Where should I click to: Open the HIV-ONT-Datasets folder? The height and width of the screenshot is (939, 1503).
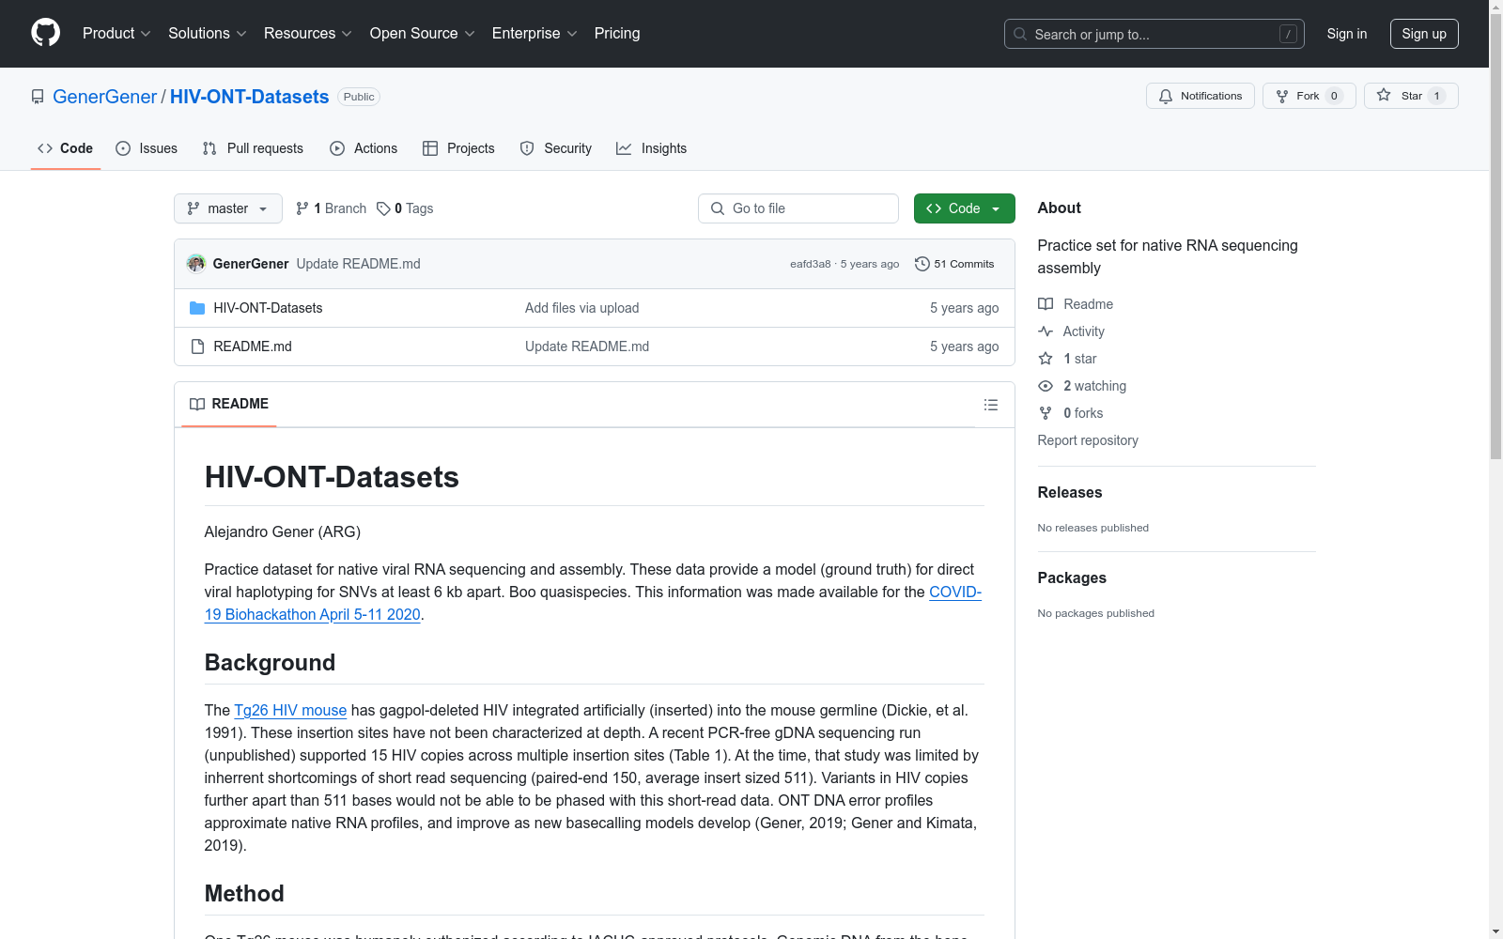pos(268,308)
